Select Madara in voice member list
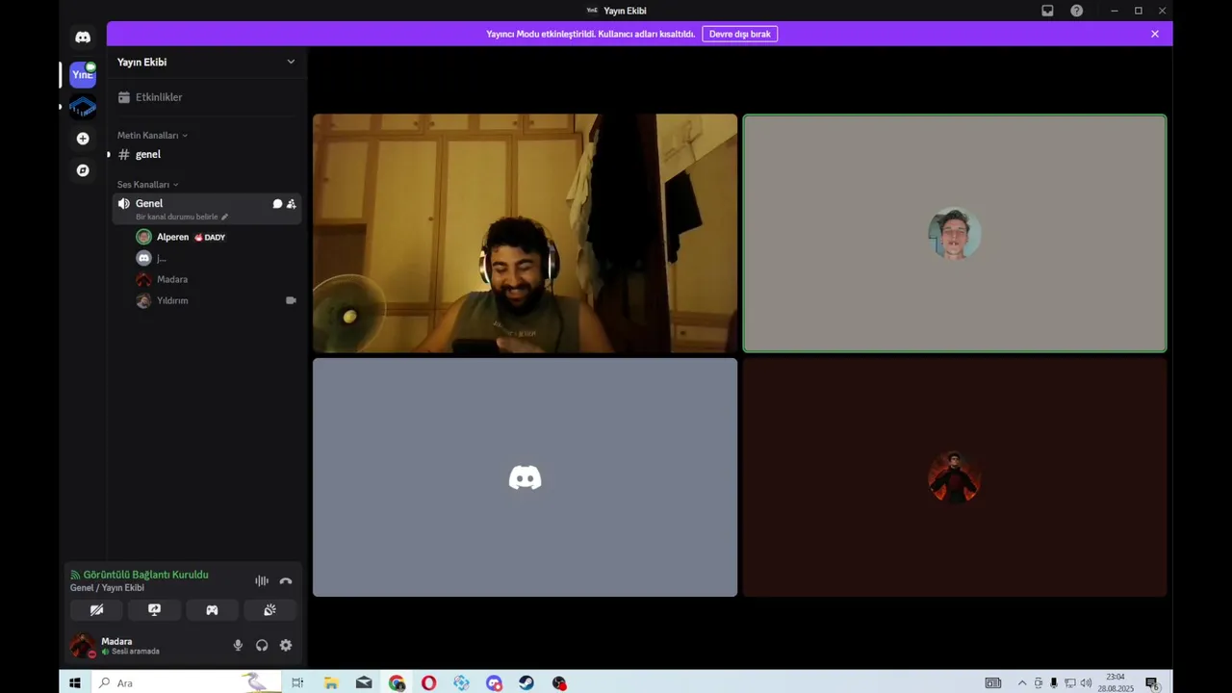The image size is (1232, 693). (x=217, y=279)
